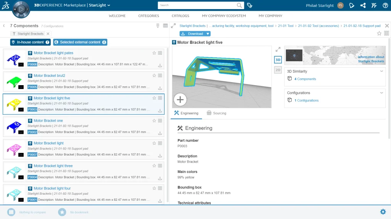
Task: Switch viewer to 3D mode
Action: (278, 60)
